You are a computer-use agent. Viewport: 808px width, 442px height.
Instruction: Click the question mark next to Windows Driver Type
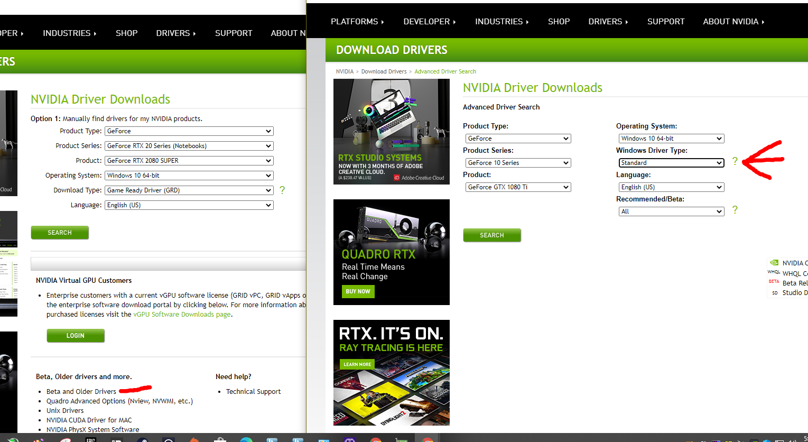click(x=735, y=161)
